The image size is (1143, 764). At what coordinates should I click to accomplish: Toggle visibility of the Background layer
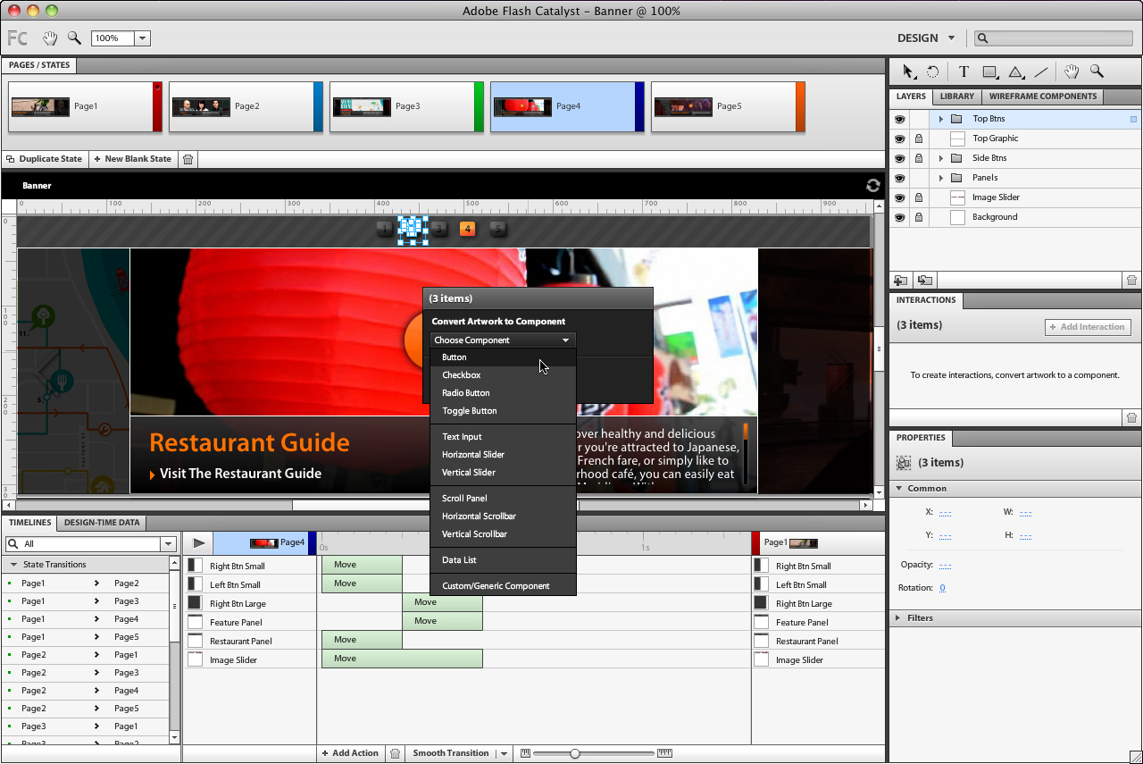[x=899, y=216]
